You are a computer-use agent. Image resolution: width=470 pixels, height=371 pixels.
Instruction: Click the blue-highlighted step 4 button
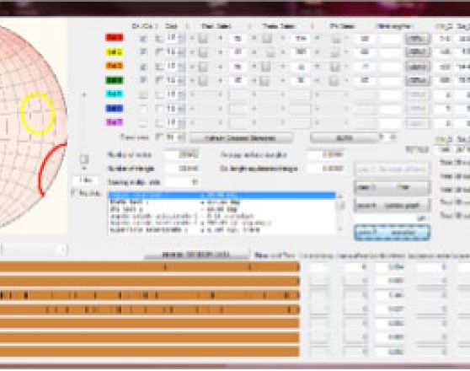[x=392, y=233]
